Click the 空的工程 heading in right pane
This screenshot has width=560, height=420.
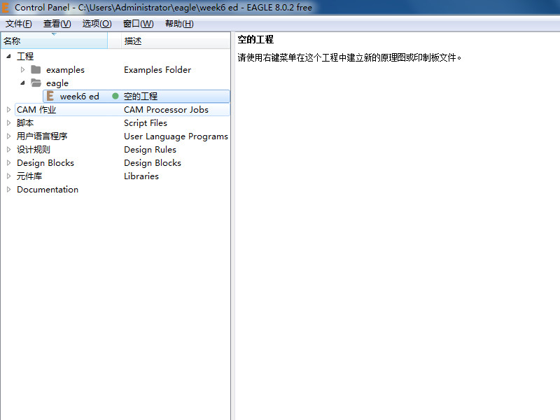[x=255, y=39]
